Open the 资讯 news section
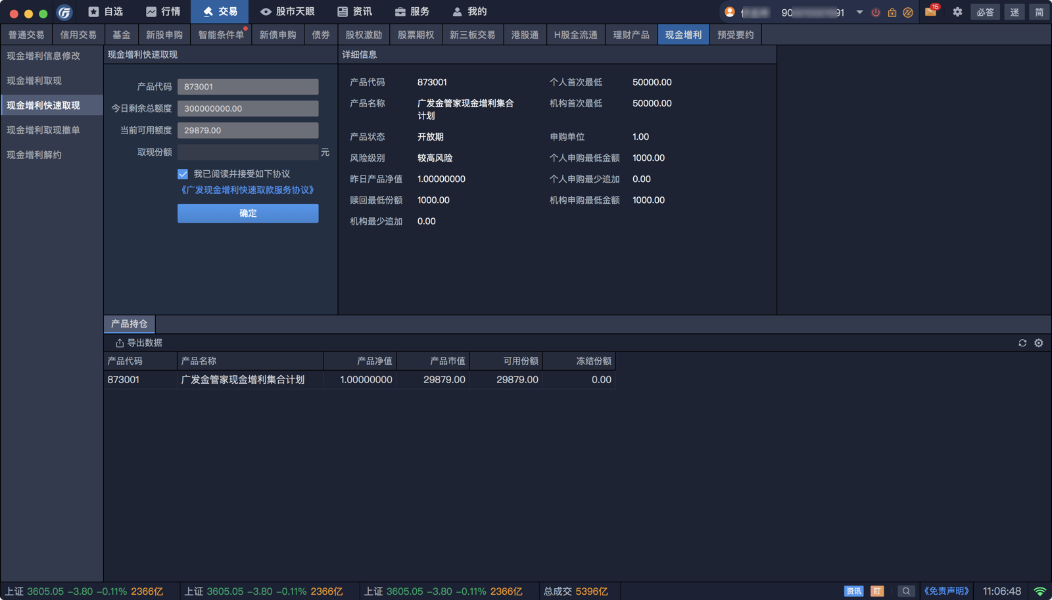Screen dimensions: 1052x600 355,12
